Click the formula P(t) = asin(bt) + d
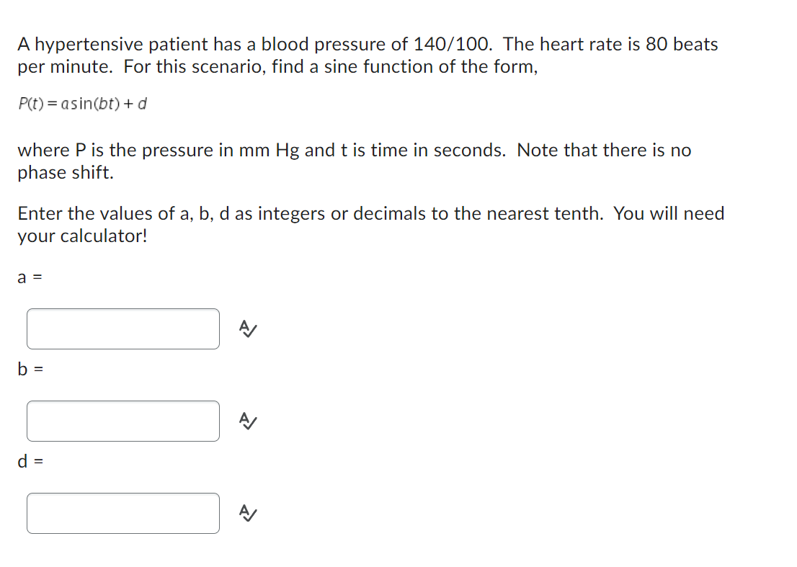The width and height of the screenshot is (797, 567). tap(82, 104)
